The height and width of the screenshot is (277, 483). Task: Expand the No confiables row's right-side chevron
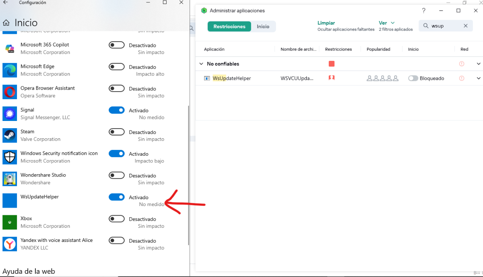pos(479,64)
